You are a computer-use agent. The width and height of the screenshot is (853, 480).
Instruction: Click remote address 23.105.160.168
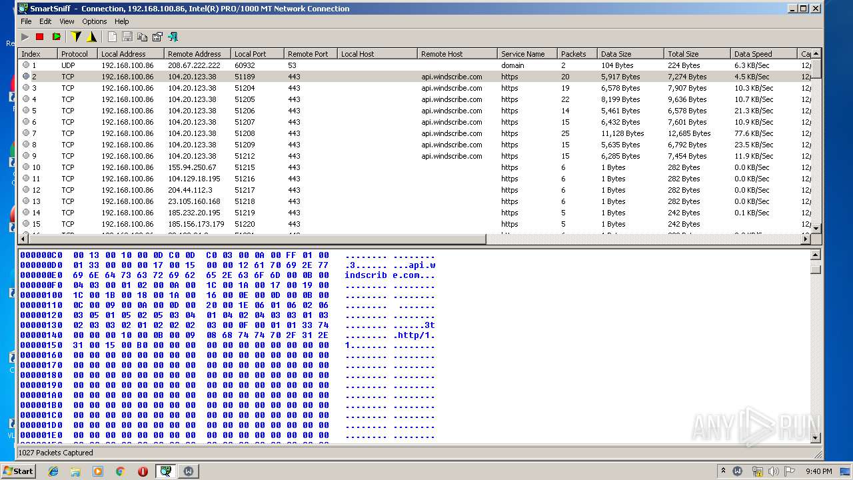tap(194, 201)
